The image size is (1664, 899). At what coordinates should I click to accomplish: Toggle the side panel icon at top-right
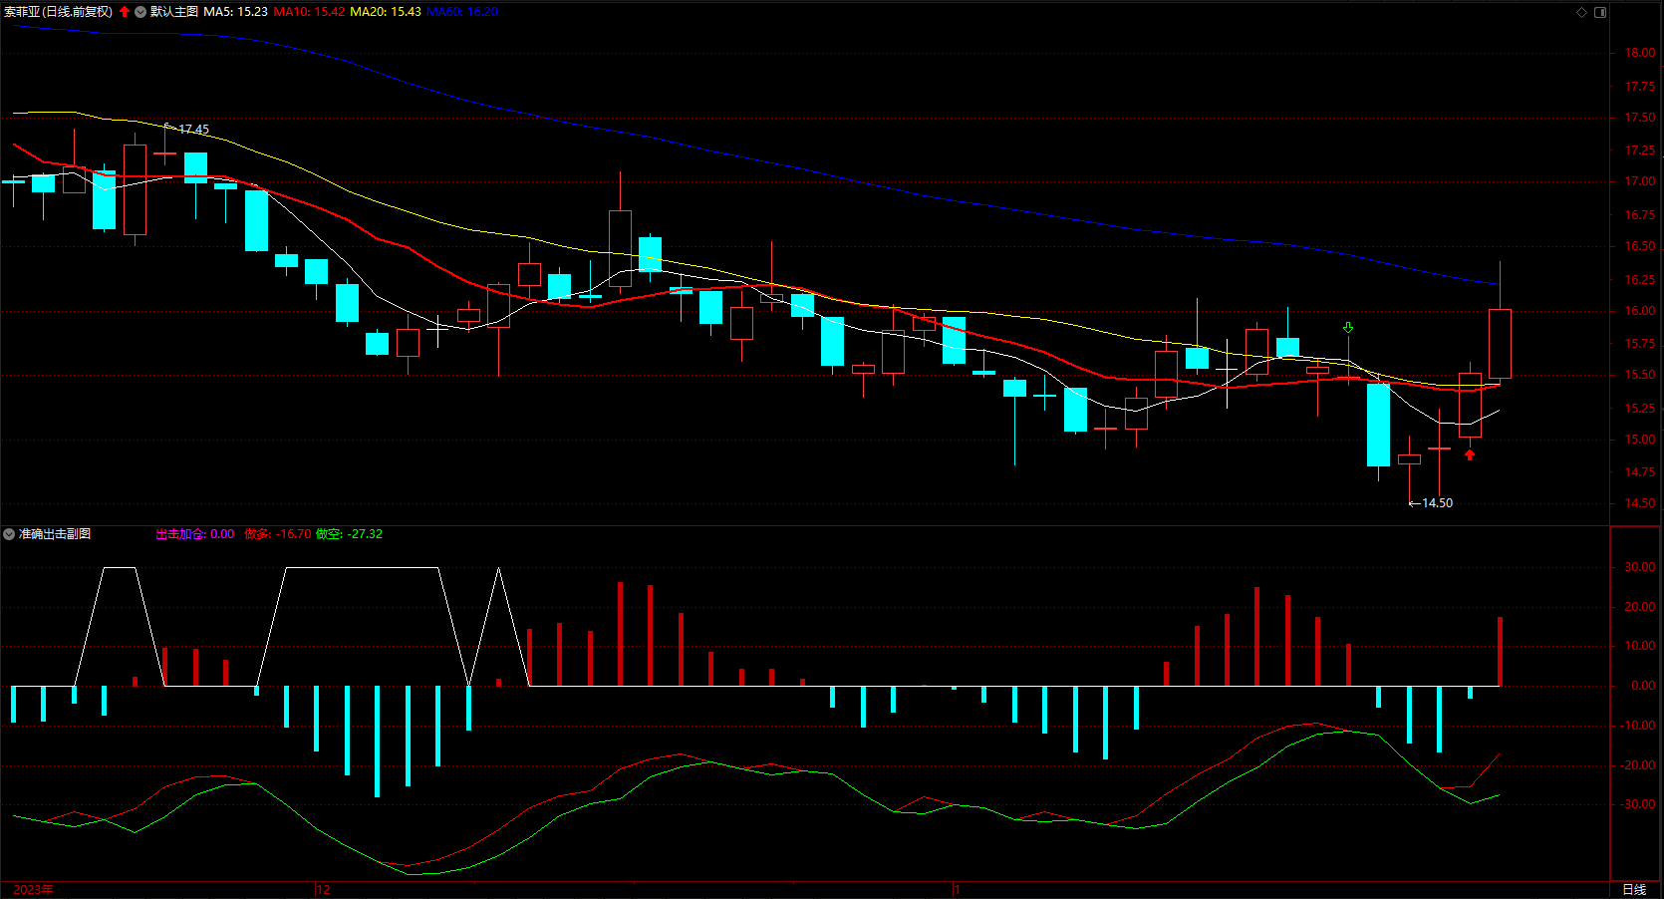[1600, 12]
